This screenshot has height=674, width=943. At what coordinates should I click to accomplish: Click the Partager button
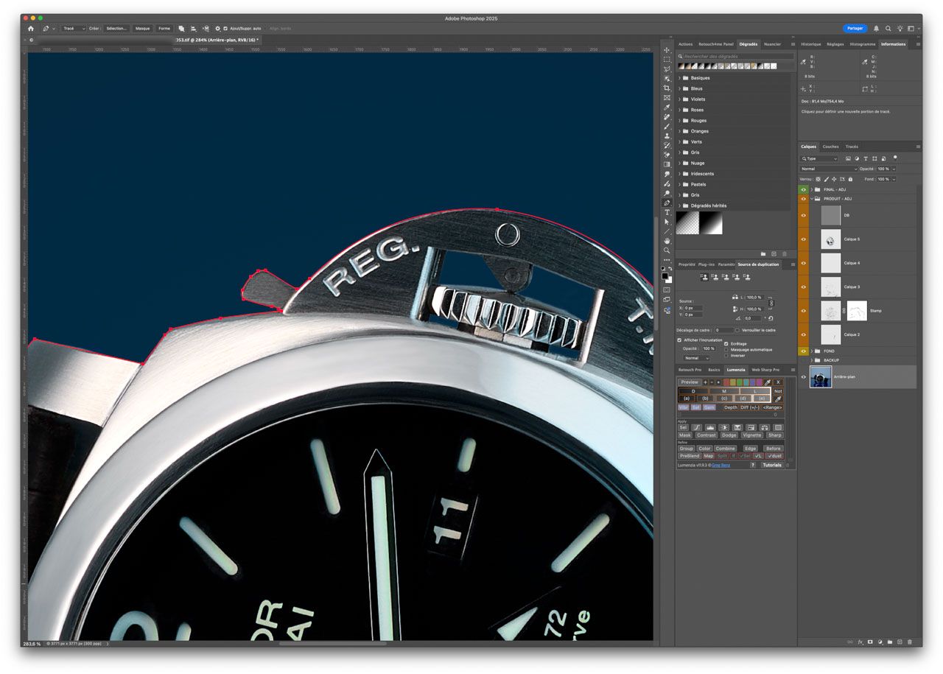pos(855,28)
